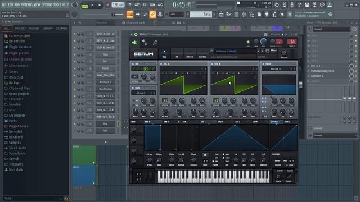The image size is (360, 202).
Task: Open the noise sample selector in NOISE section
Action: [143, 93]
